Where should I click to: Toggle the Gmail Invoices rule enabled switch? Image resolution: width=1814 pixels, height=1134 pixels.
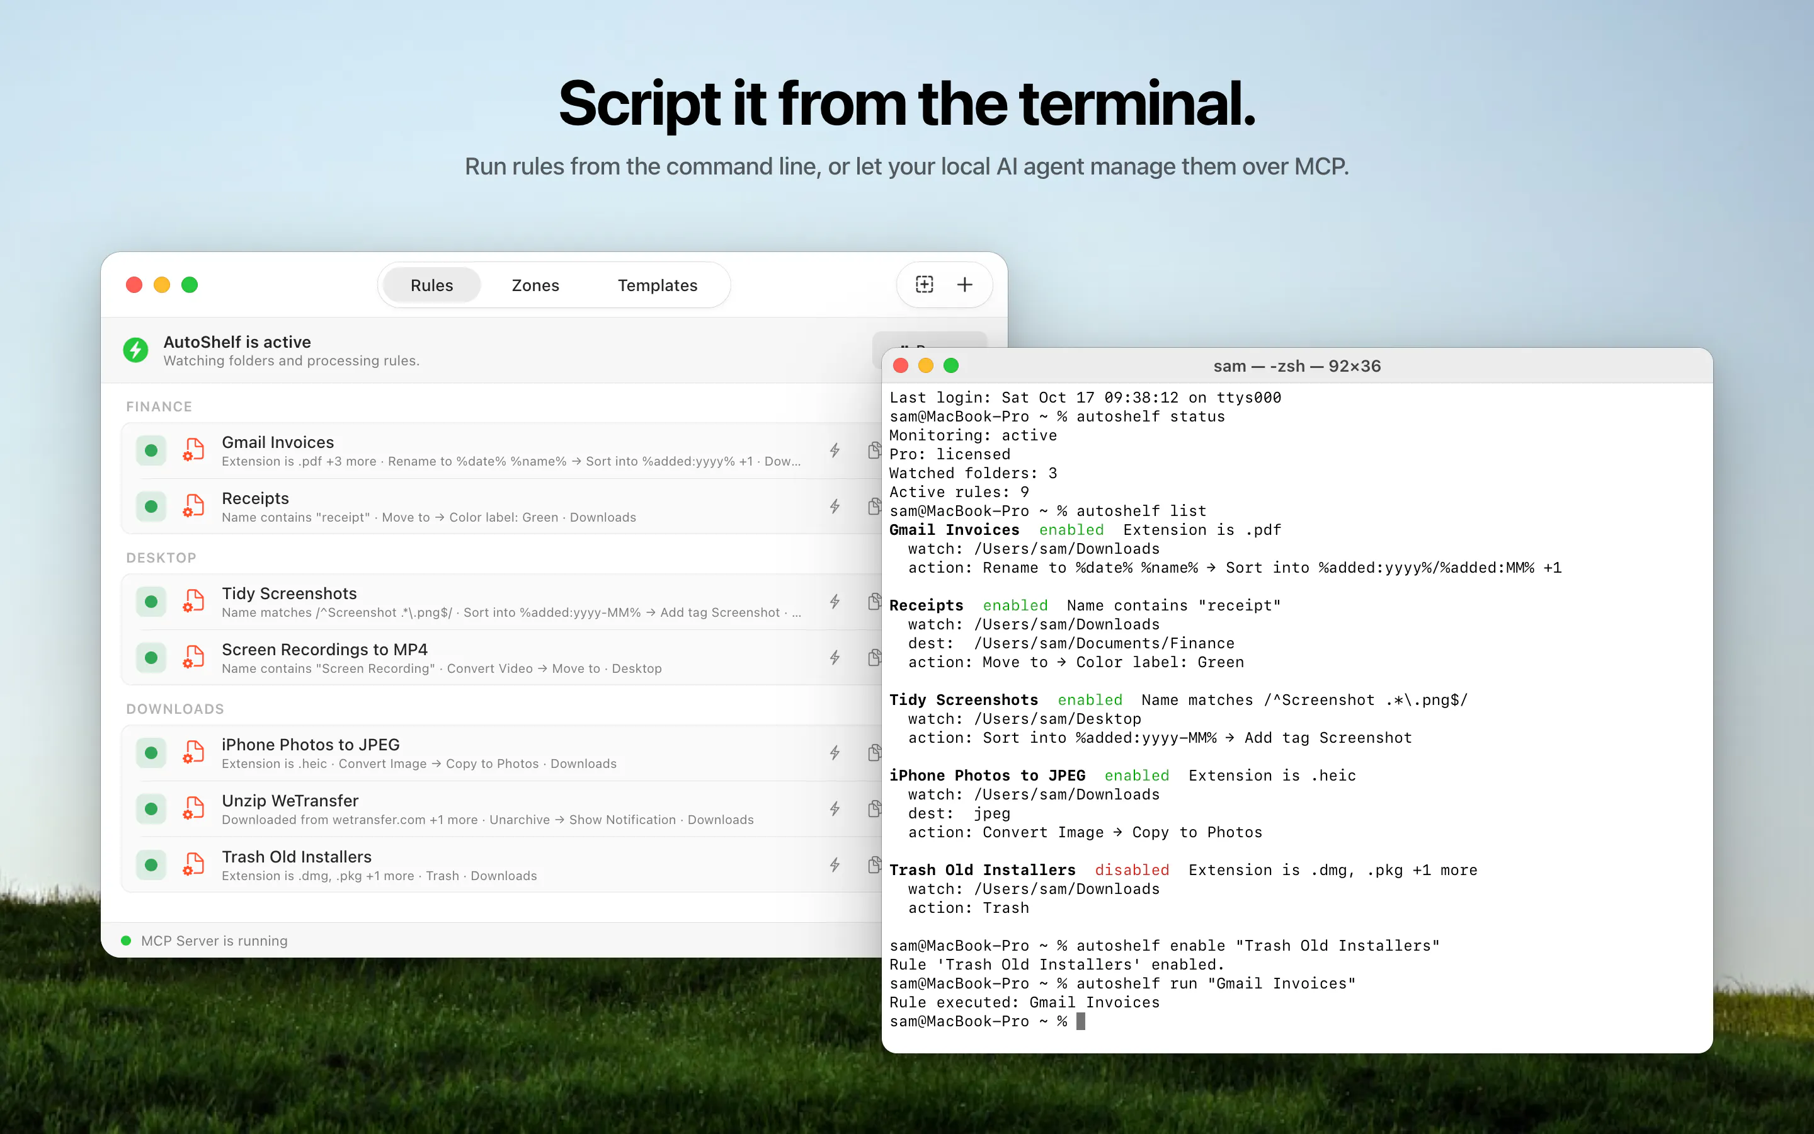[151, 450]
